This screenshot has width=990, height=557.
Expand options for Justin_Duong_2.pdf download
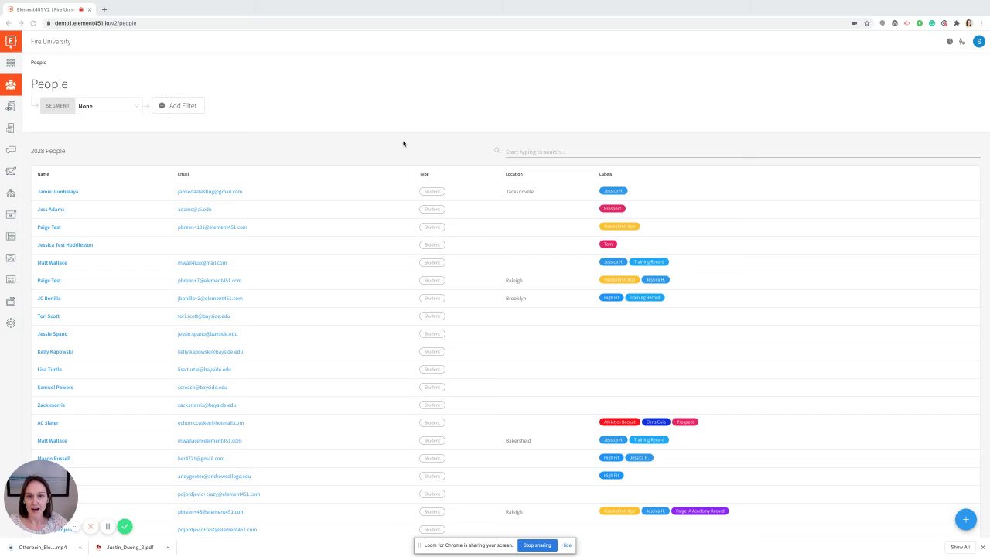[x=167, y=548]
